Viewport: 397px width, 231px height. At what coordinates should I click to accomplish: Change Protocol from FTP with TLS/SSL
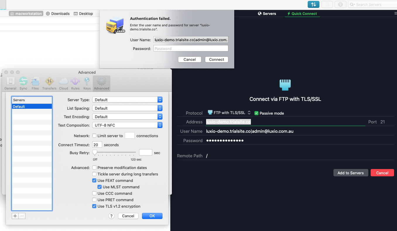tap(229, 113)
